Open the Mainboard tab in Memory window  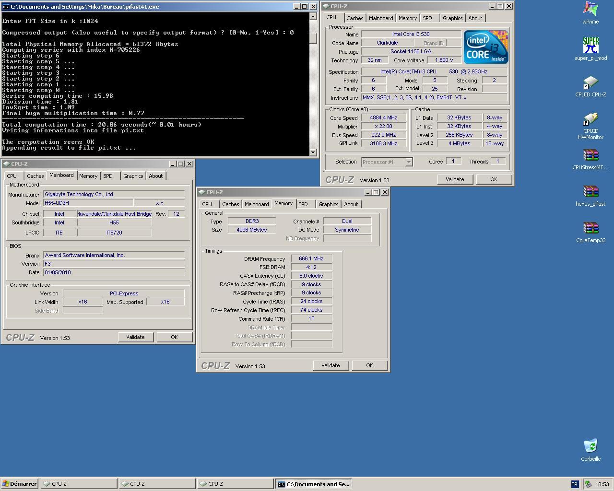pos(257,204)
